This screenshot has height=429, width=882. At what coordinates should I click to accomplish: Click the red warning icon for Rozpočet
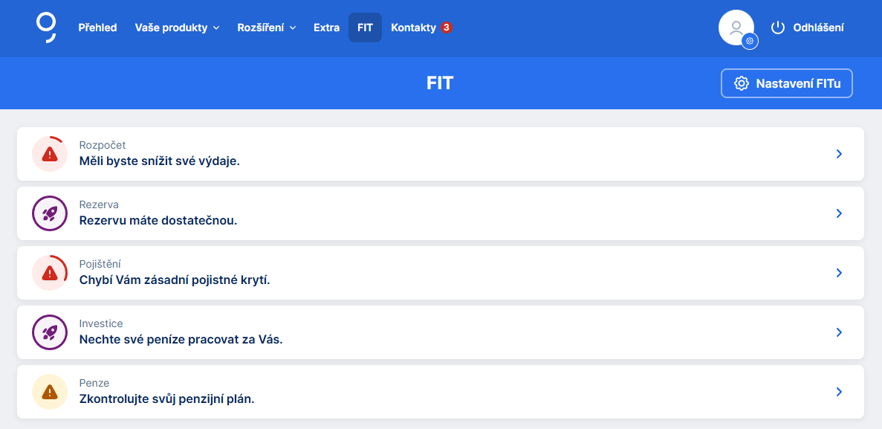[x=50, y=154]
